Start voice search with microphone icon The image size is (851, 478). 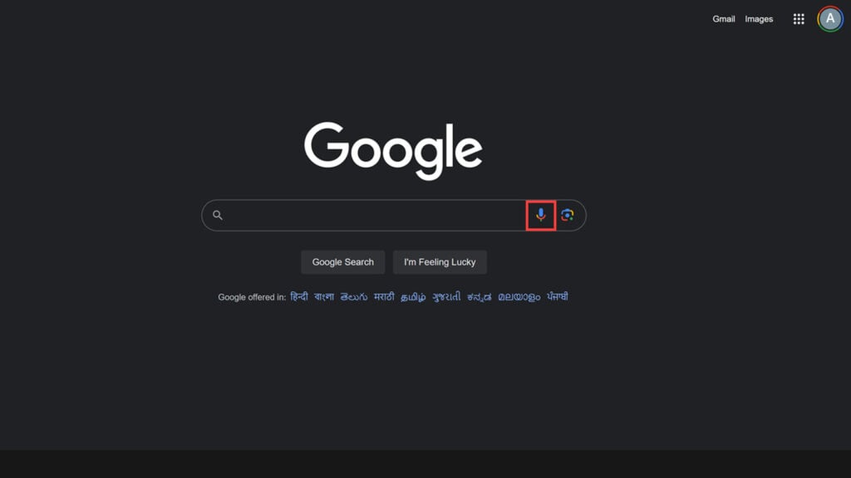tap(540, 215)
